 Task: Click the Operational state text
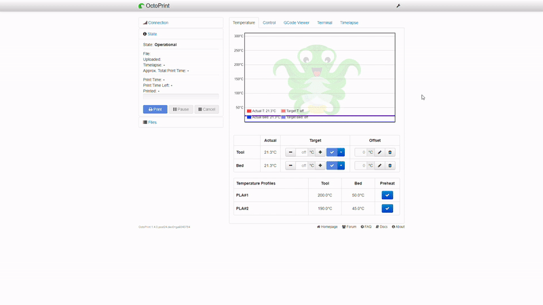pyautogui.click(x=166, y=45)
